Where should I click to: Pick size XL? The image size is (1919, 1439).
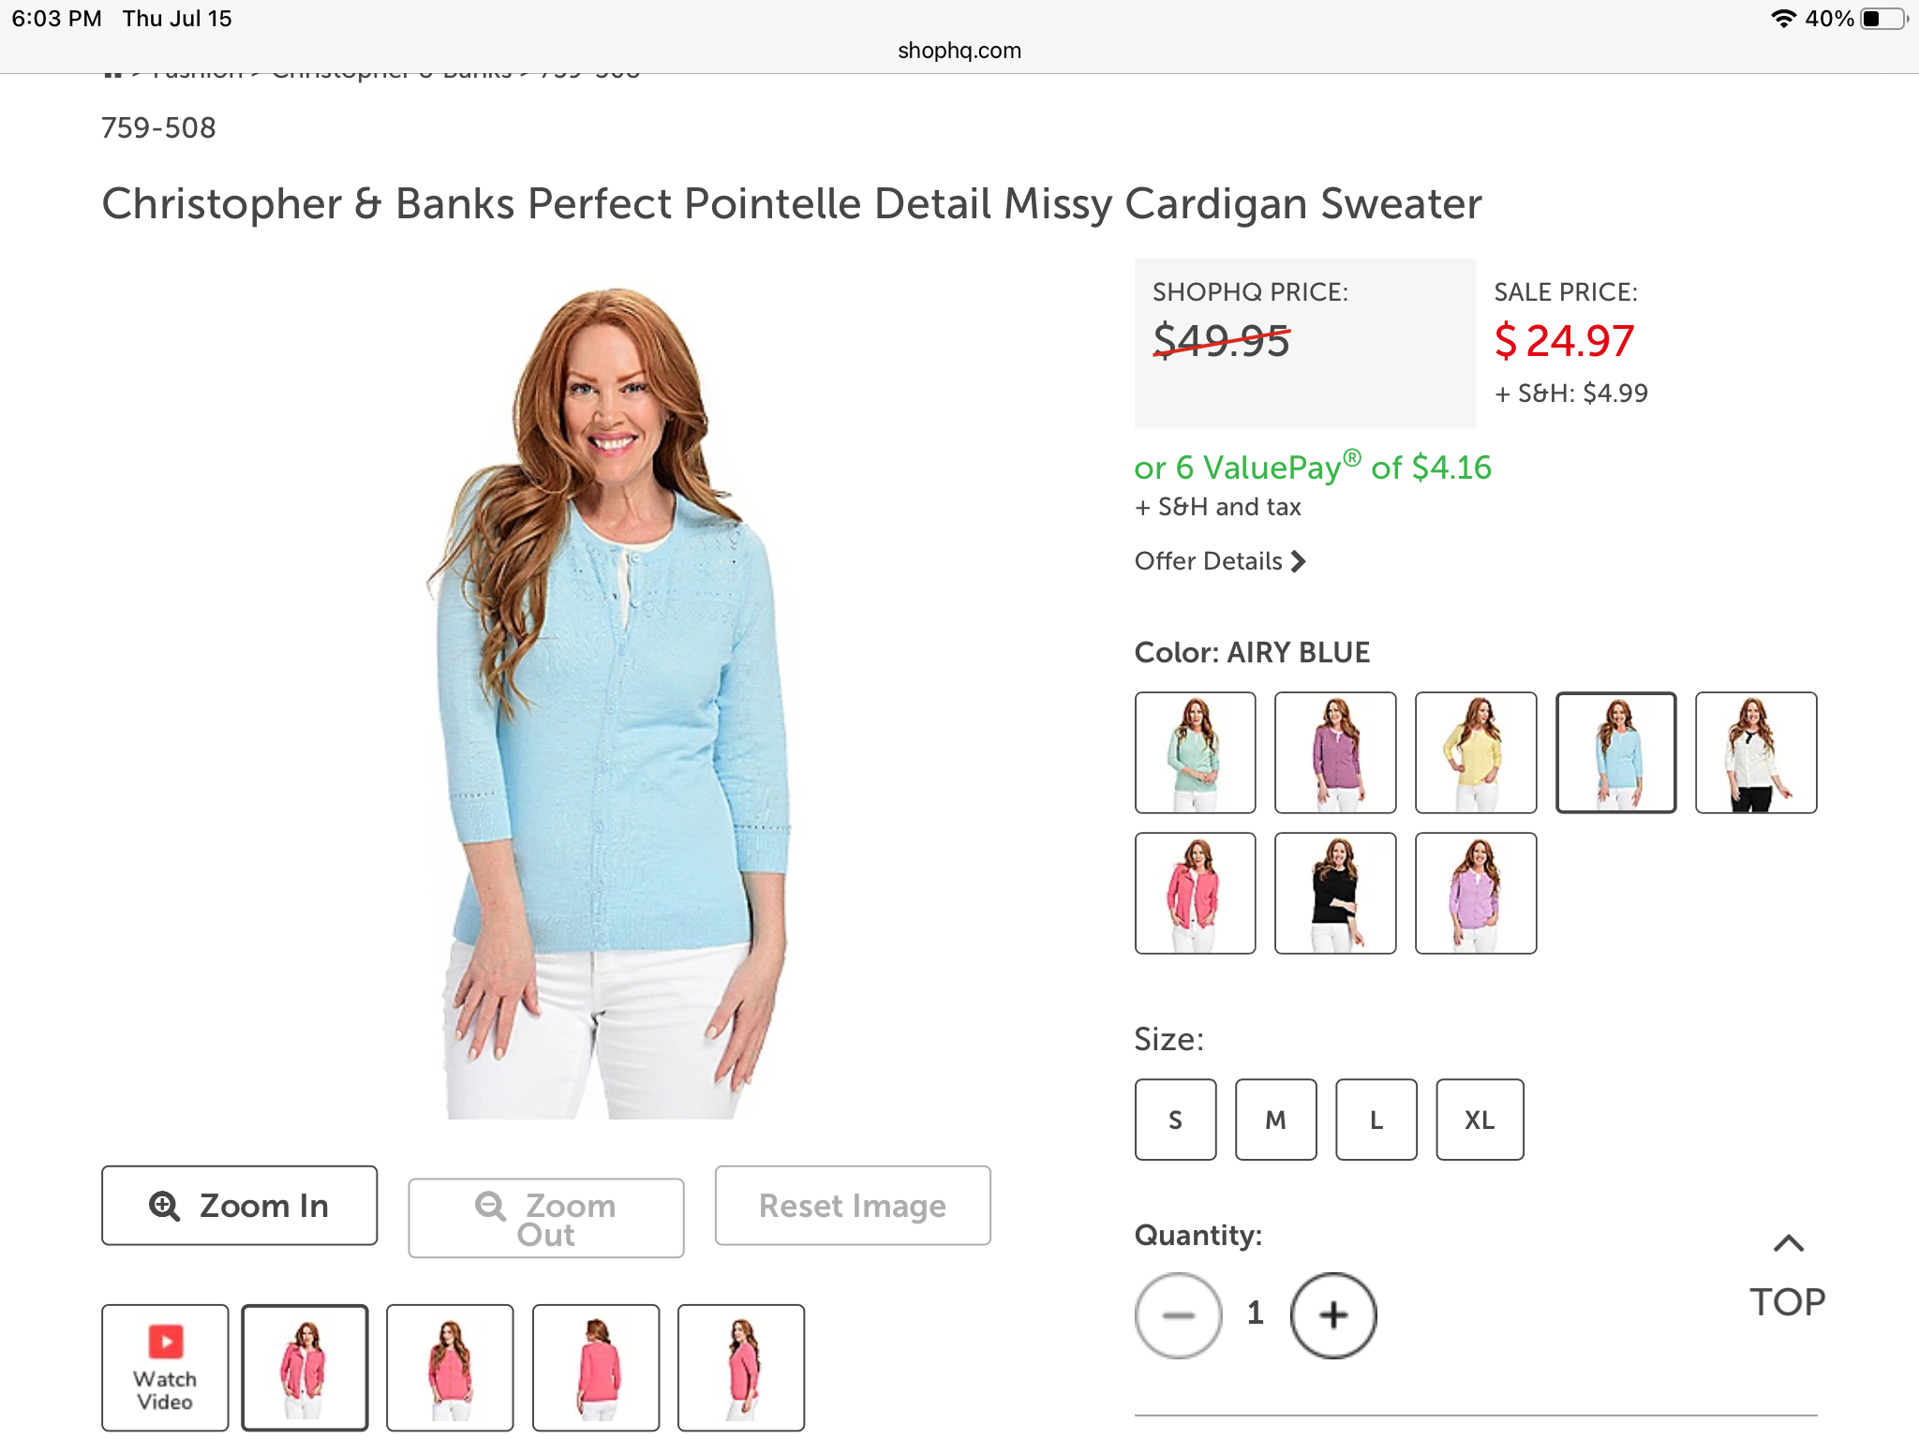tap(1480, 1120)
